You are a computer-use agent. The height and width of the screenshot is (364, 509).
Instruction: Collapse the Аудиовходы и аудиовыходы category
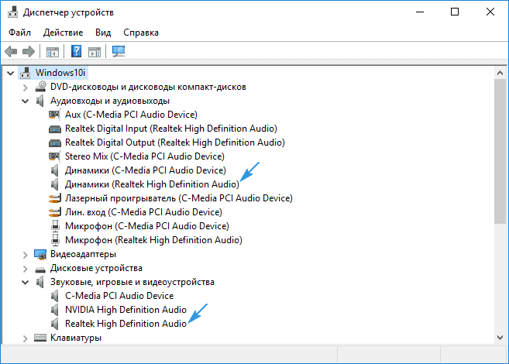coord(25,101)
